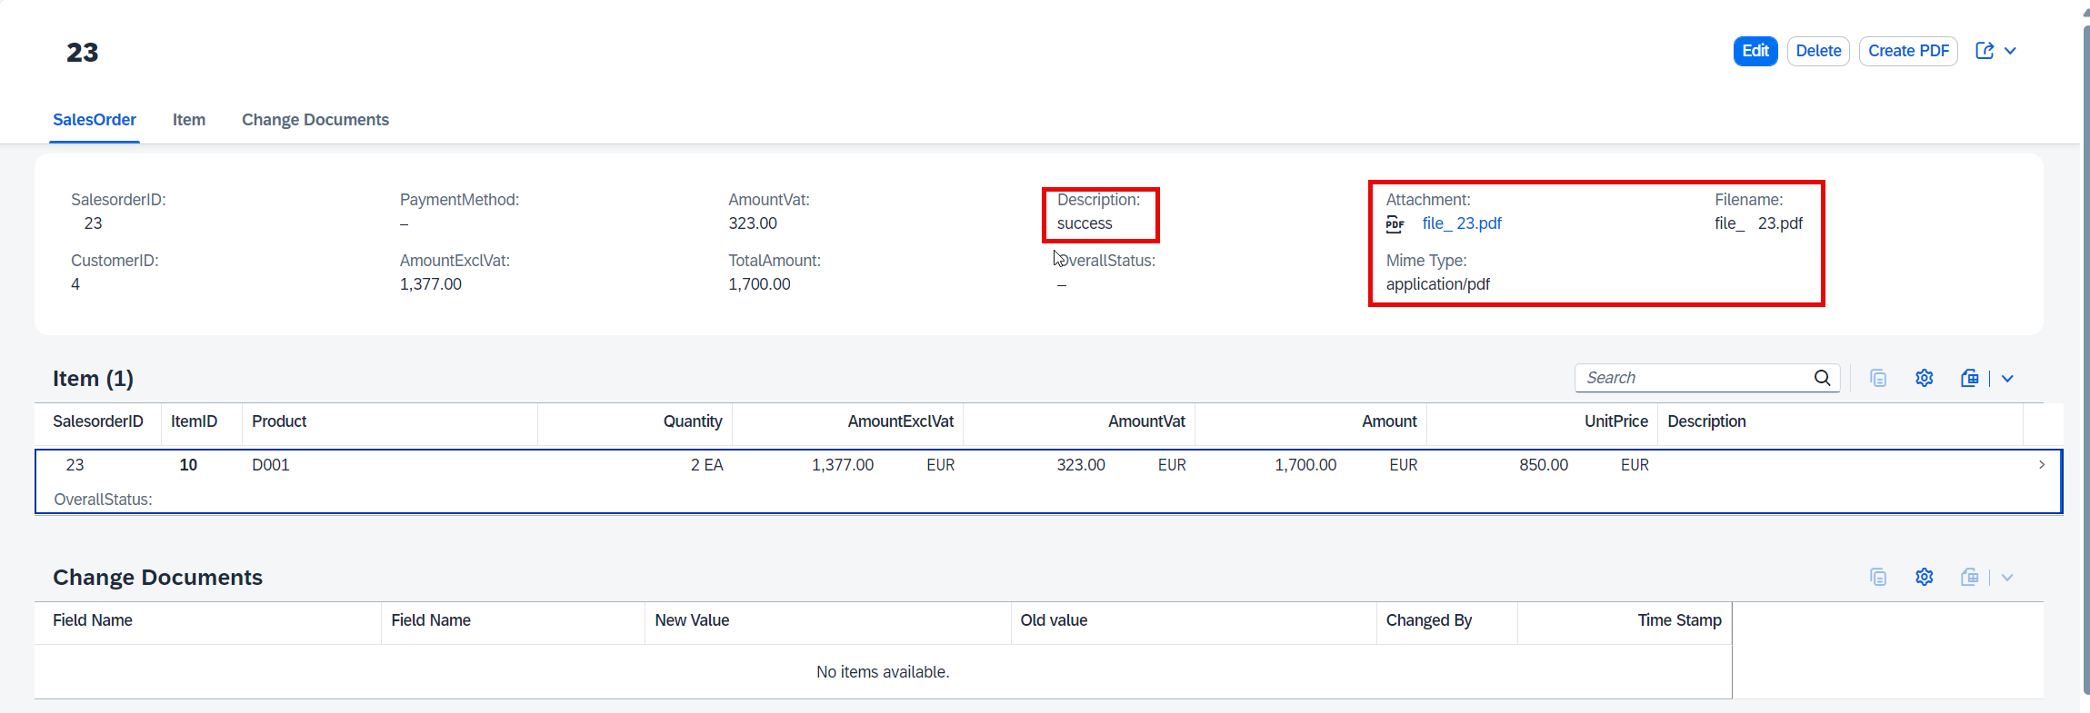Click the Create PDF button
This screenshot has height=713, width=2090.
click(x=1908, y=51)
